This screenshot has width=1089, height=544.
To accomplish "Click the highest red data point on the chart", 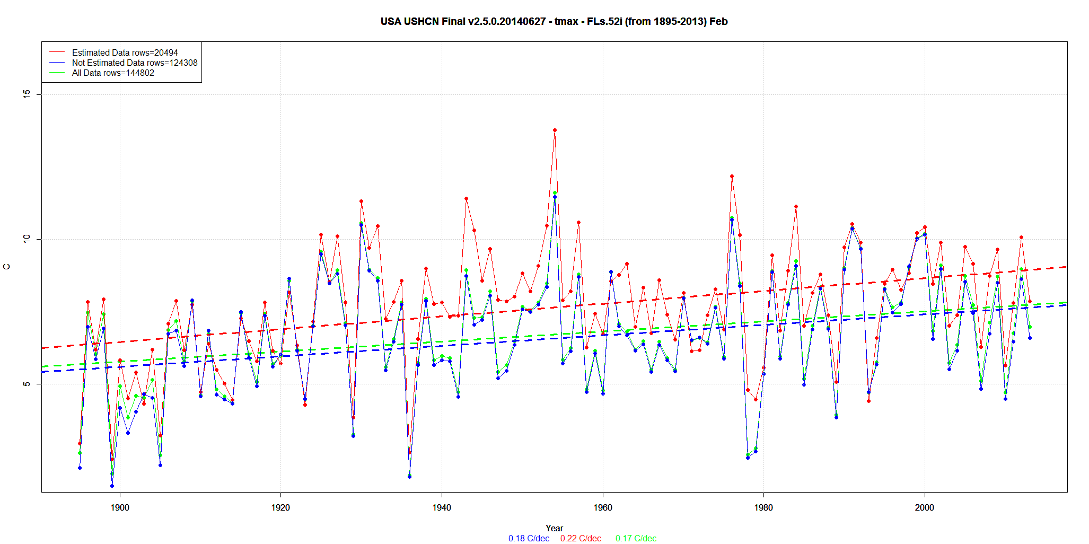I will tap(555, 130).
